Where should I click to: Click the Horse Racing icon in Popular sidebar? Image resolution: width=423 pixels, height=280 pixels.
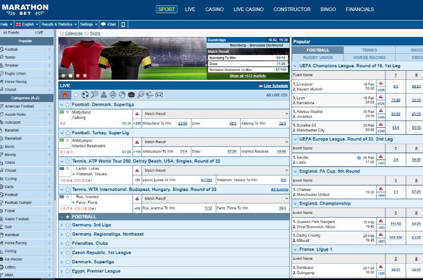(2, 81)
